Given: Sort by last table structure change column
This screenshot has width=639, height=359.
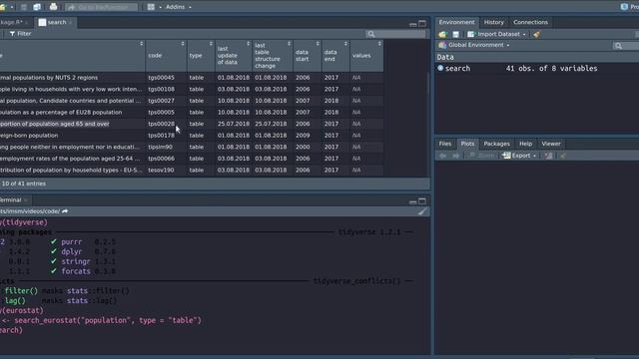Looking at the screenshot, I should tap(289, 44).
